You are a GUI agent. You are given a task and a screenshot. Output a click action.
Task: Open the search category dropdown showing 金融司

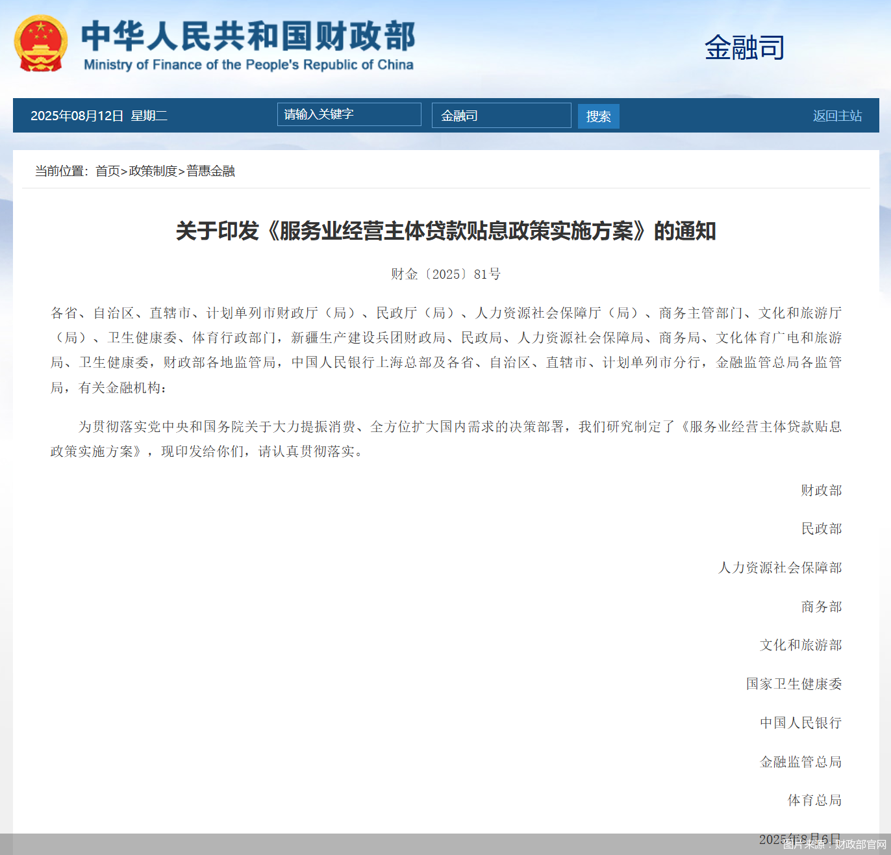[501, 115]
